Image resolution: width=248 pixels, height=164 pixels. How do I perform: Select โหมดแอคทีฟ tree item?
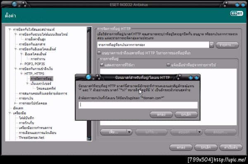point(46,88)
